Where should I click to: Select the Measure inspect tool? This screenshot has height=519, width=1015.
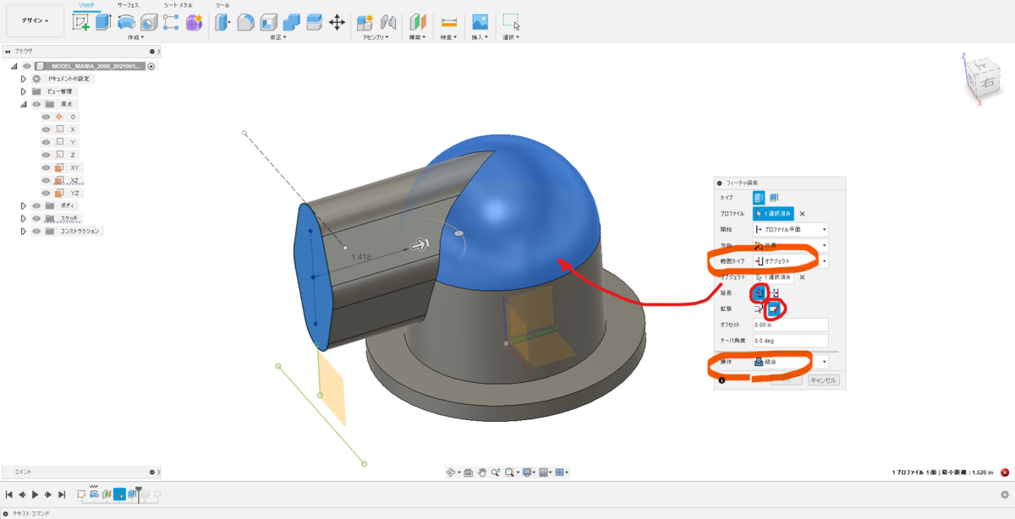(x=449, y=23)
